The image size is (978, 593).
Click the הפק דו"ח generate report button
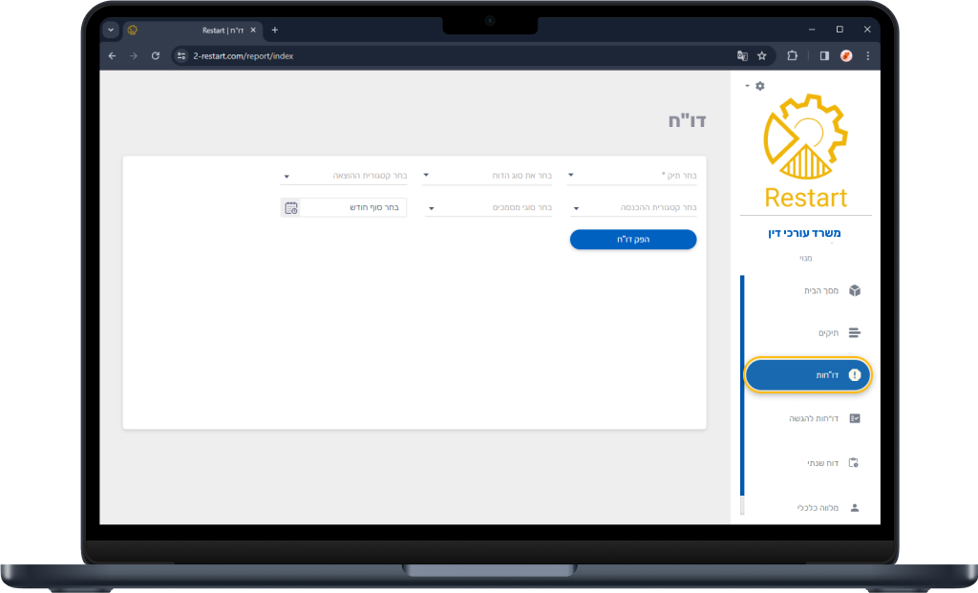tap(633, 240)
